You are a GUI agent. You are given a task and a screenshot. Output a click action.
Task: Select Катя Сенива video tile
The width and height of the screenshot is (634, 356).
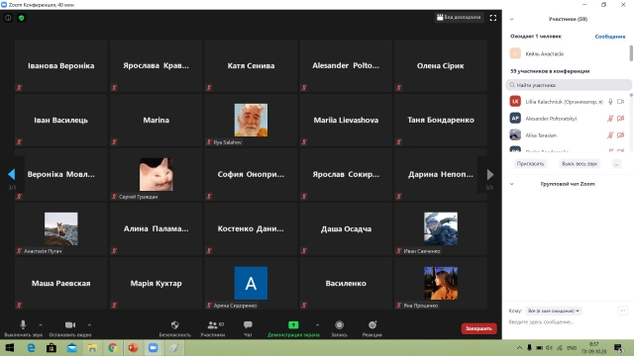[x=251, y=66]
